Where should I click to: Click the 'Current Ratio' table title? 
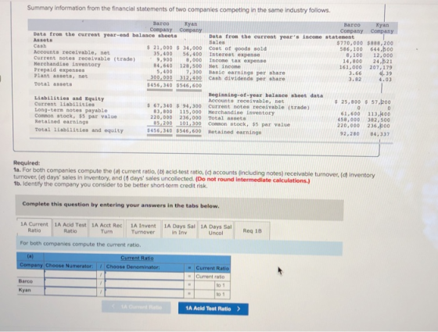tap(137, 258)
